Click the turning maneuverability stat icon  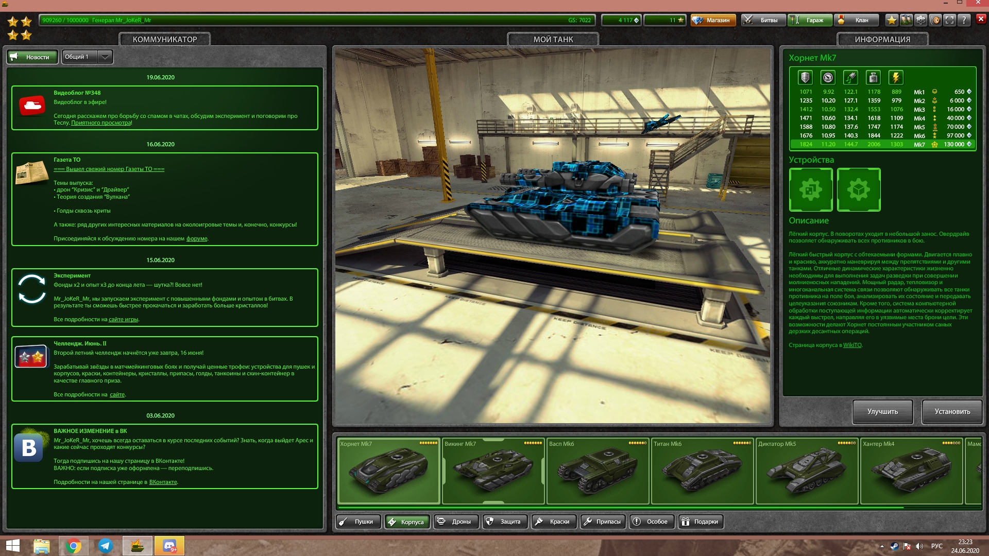[x=850, y=77]
